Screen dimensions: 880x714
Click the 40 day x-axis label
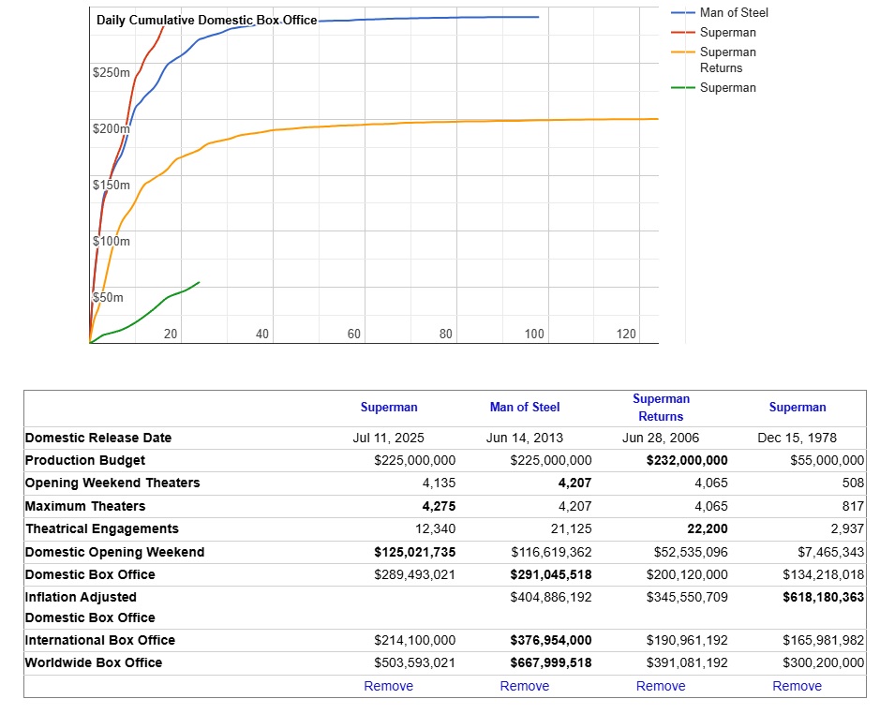[262, 334]
